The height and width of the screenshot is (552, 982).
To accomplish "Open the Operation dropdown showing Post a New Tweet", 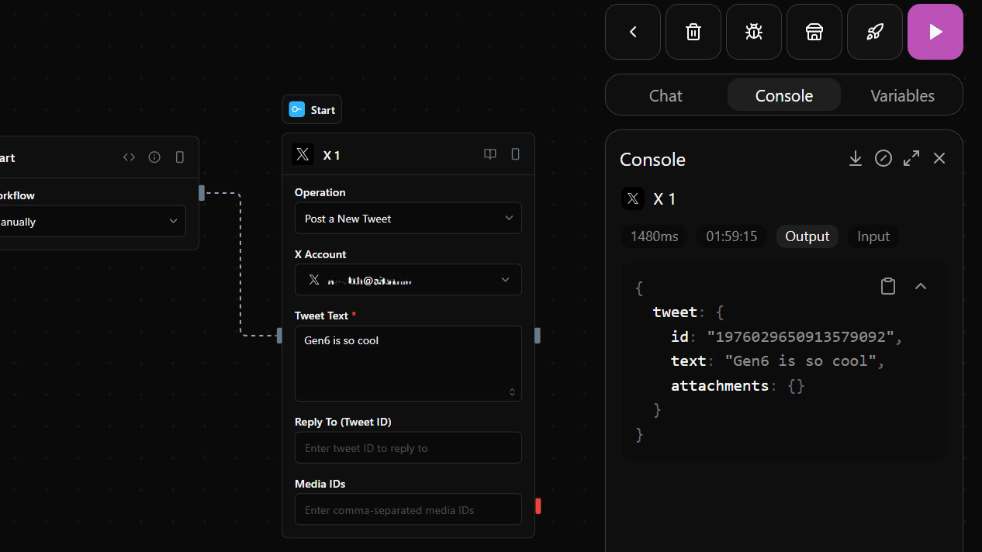I will tap(408, 219).
